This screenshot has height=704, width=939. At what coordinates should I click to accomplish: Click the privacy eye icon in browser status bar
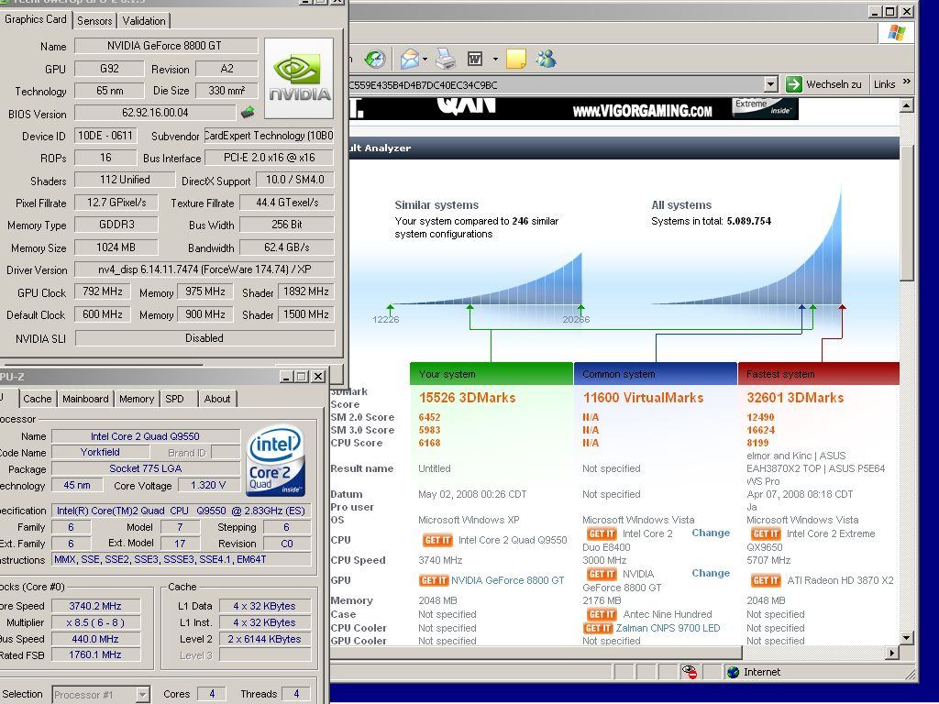click(689, 672)
